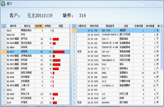The width and height of the screenshot is (164, 107).
Task: Sort by 未购数 column header
Action: (x=48, y=26)
